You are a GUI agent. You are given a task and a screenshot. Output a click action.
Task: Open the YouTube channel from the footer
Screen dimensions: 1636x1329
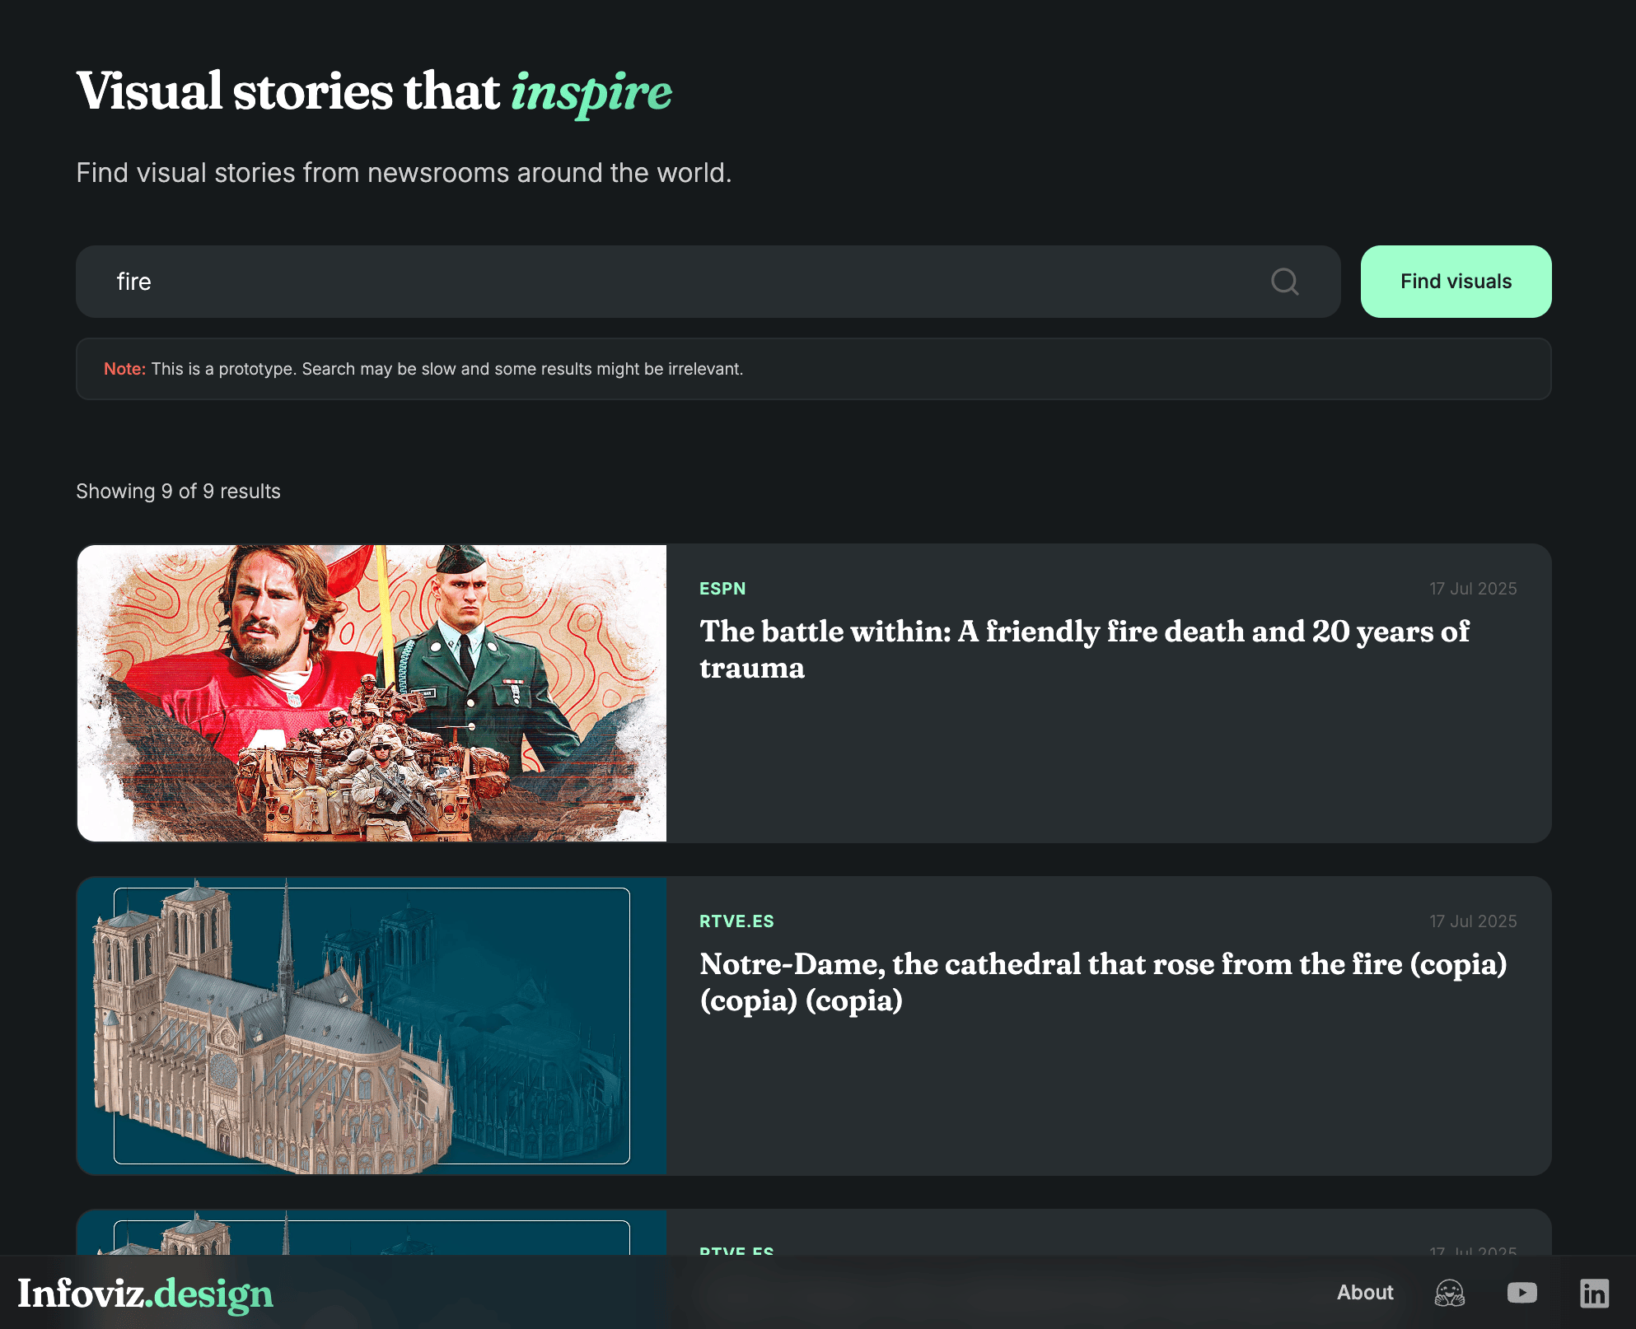(x=1521, y=1293)
